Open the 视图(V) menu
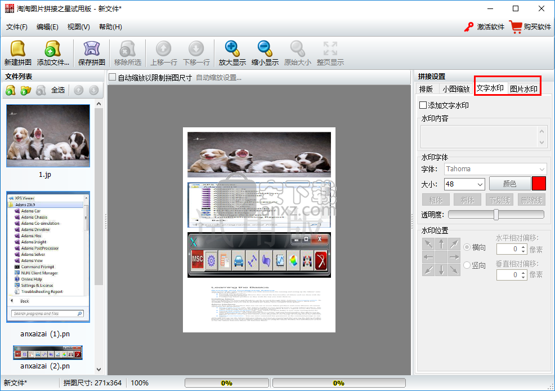This screenshot has width=555, height=391. pos(79,27)
